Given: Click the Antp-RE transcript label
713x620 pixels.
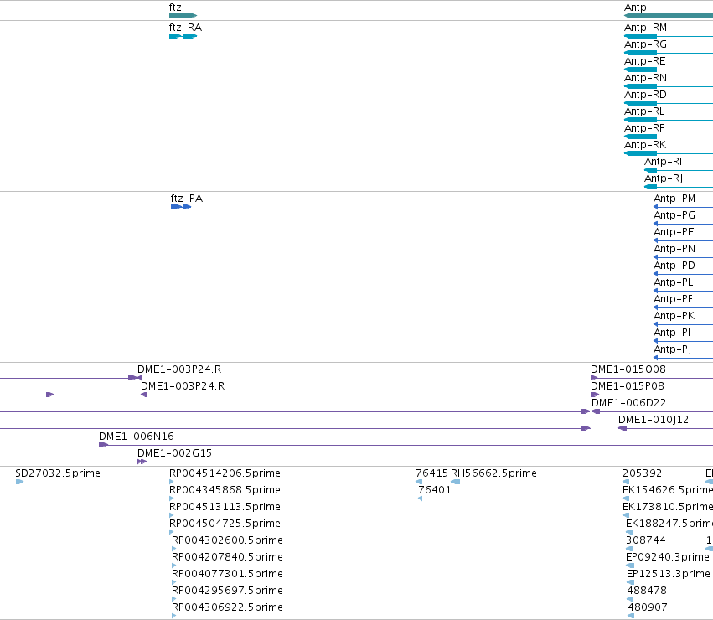Looking at the screenshot, I should [x=645, y=61].
